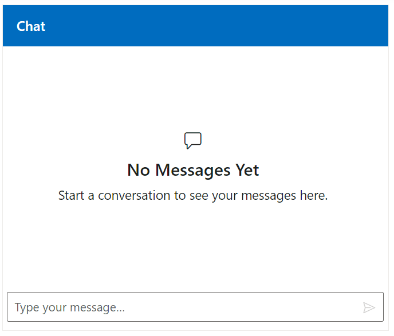Viewport: 394px width, 336px height.
Task: Focus the Type your message input field
Action: pos(183,307)
